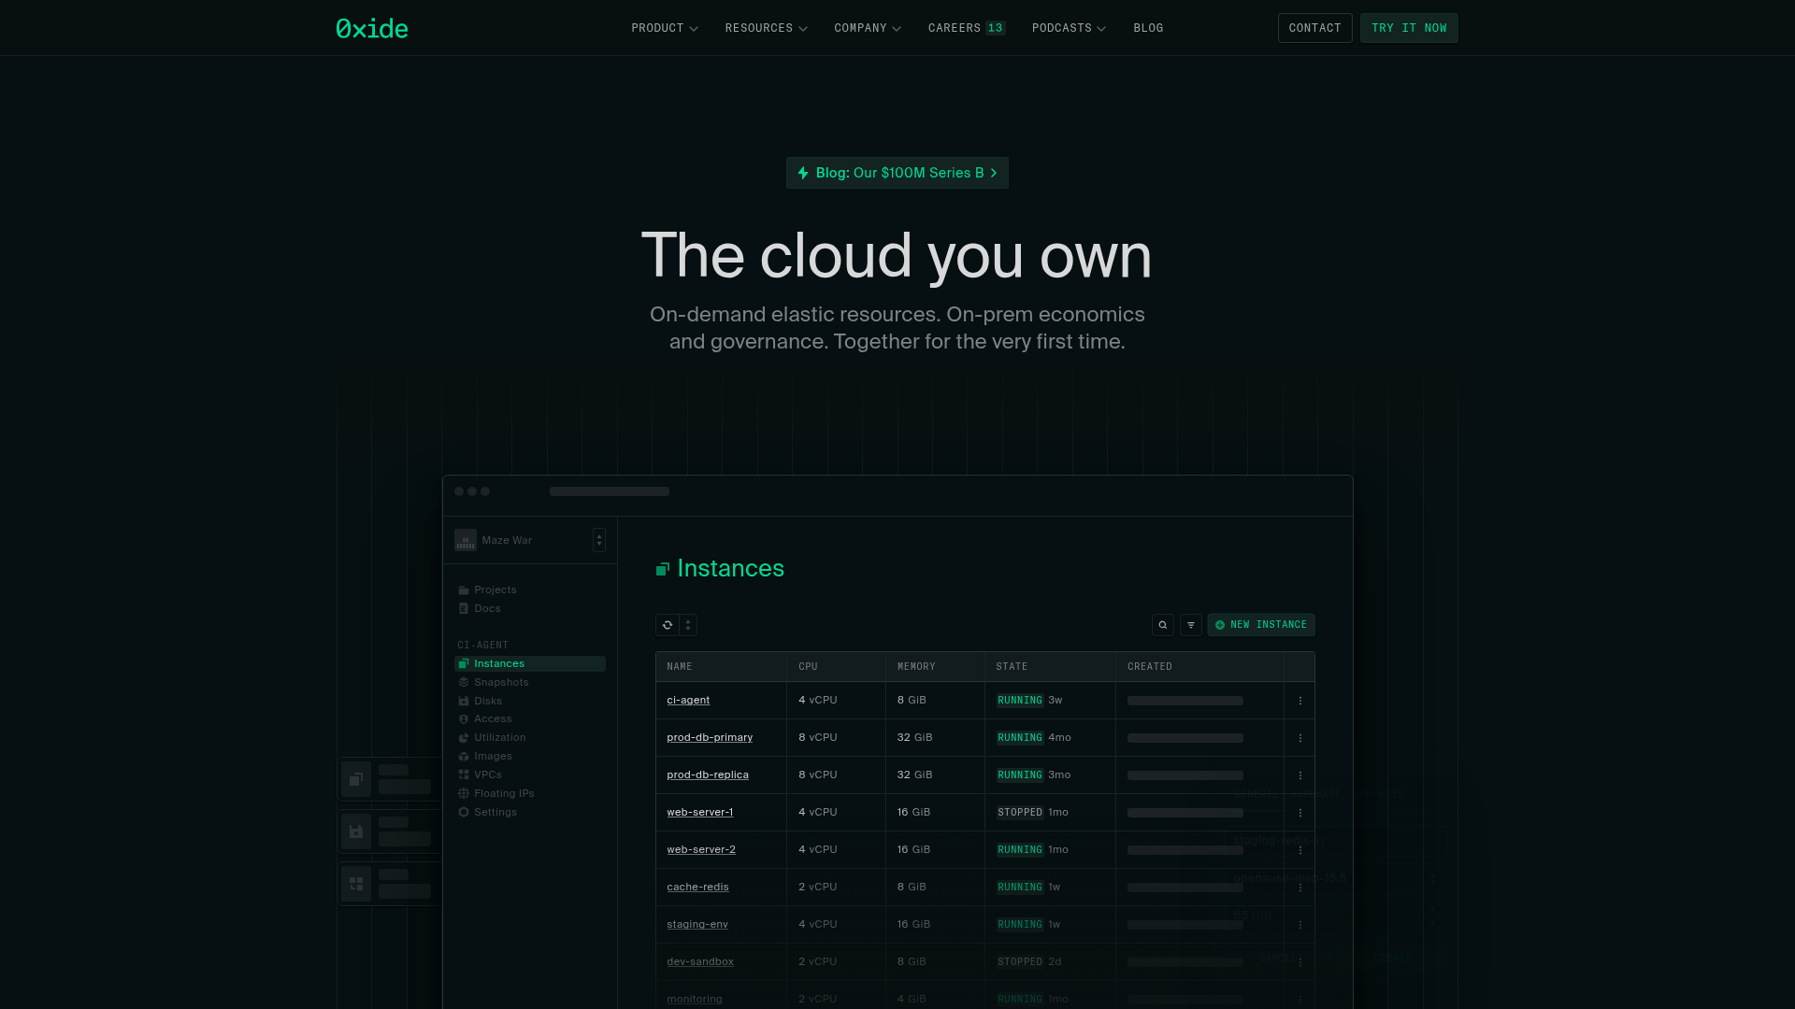The height and width of the screenshot is (1009, 1795).
Task: Open the Podcasts dropdown in navigation
Action: 1069,28
